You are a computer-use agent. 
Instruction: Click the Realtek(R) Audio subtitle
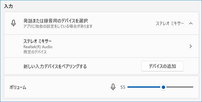pos(38,47)
